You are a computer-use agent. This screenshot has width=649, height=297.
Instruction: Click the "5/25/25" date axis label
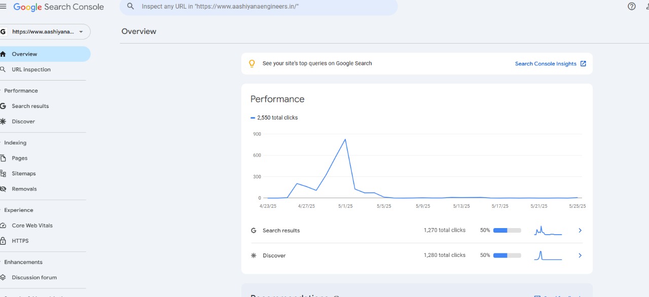tap(576, 206)
